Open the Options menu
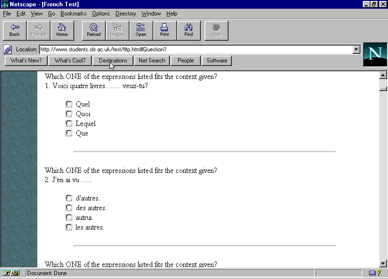Screen dimensions: 388x279 (101, 14)
